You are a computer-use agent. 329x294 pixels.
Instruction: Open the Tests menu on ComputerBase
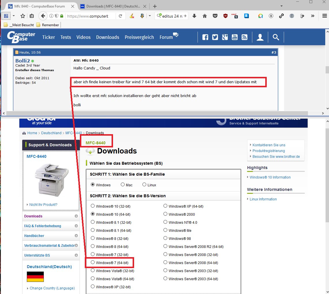[x=66, y=37]
